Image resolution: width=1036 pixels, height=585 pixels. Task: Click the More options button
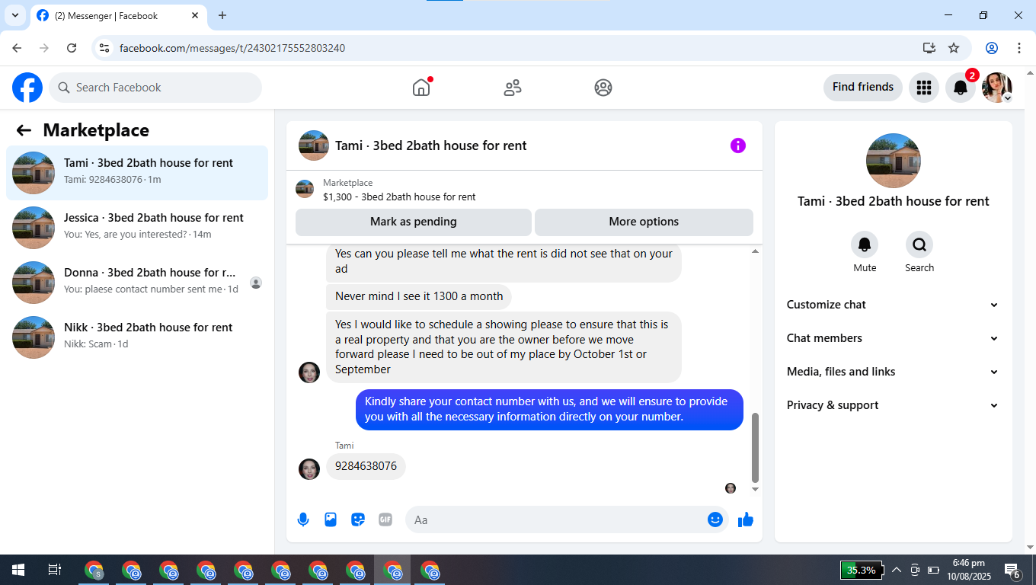(644, 222)
